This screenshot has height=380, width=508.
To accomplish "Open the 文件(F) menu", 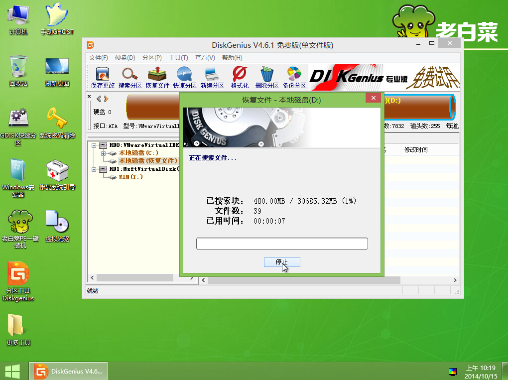I will coord(99,58).
